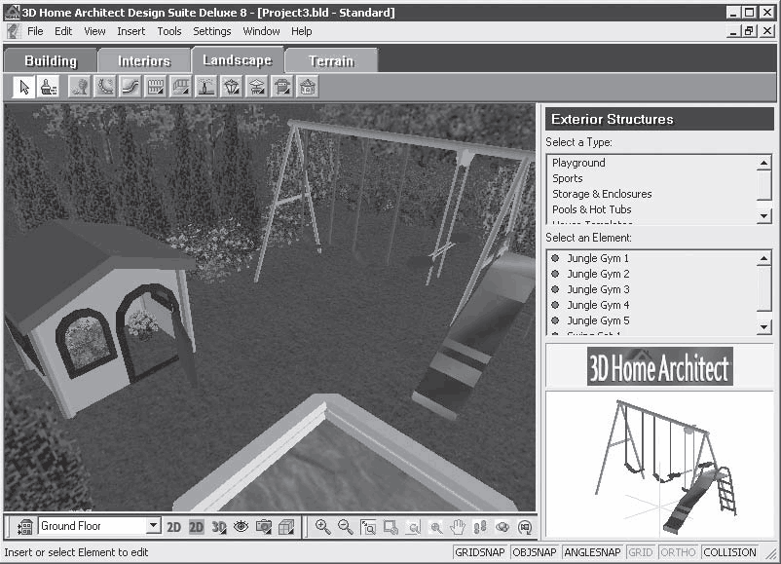Click the zoom in magnifier
The image size is (781, 564).
pos(322,527)
